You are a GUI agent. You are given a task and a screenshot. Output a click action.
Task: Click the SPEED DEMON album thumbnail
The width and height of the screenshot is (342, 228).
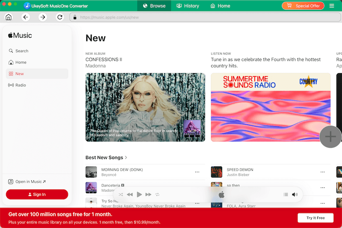(217, 172)
